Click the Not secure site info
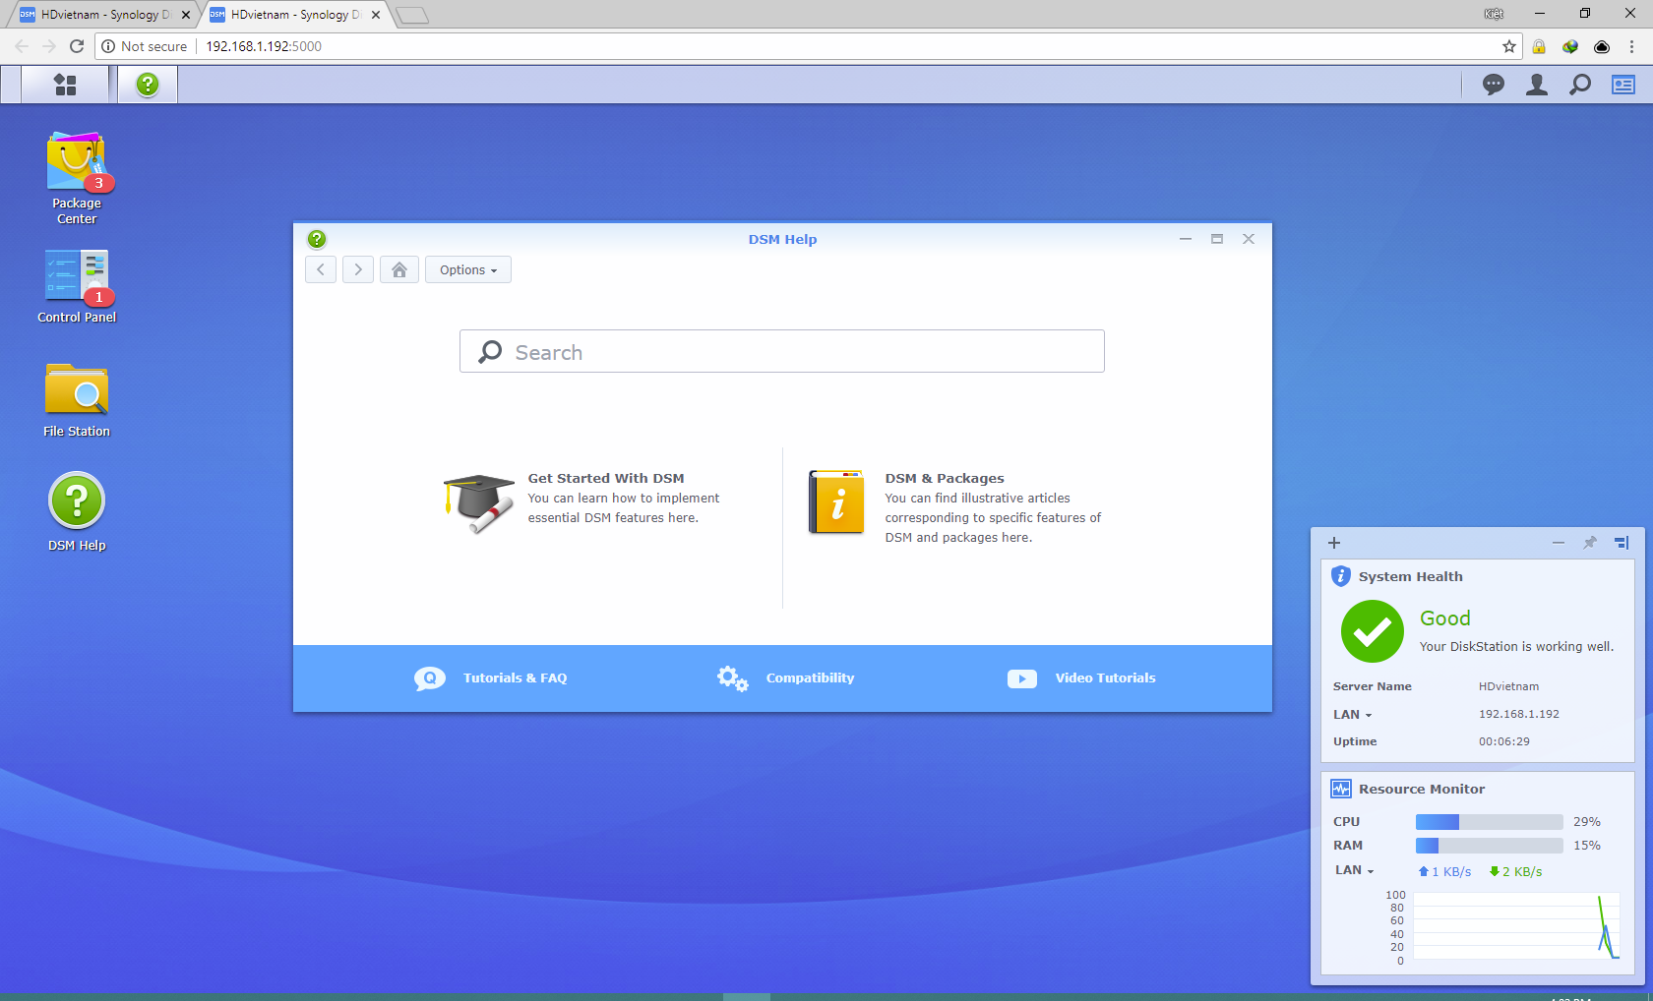Screen dimensions: 1653x1001 point(145,46)
